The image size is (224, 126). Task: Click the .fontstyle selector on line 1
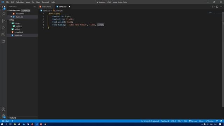[x=54, y=14]
